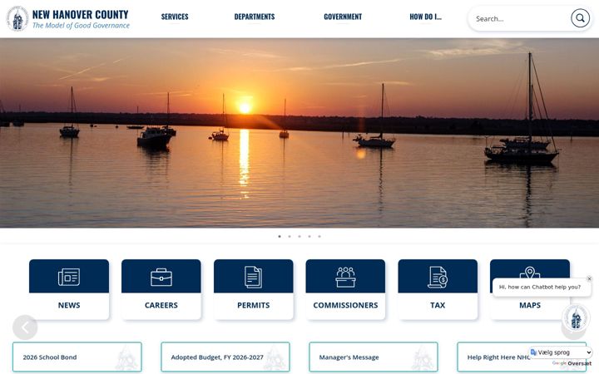Click the PERMITS label link
This screenshot has width=599, height=374.
[253, 305]
